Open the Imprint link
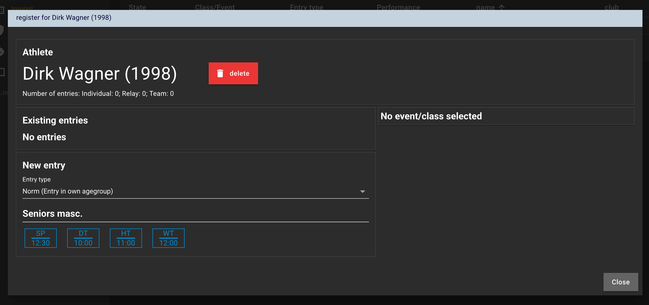The width and height of the screenshot is (649, 305). pyautogui.click(x=22, y=8)
